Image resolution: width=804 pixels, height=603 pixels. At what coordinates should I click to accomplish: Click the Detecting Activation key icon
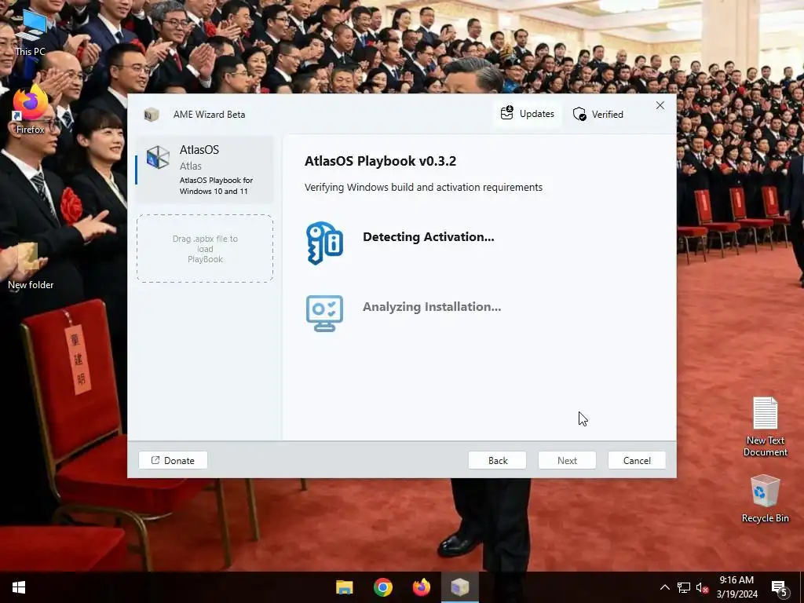coord(324,243)
